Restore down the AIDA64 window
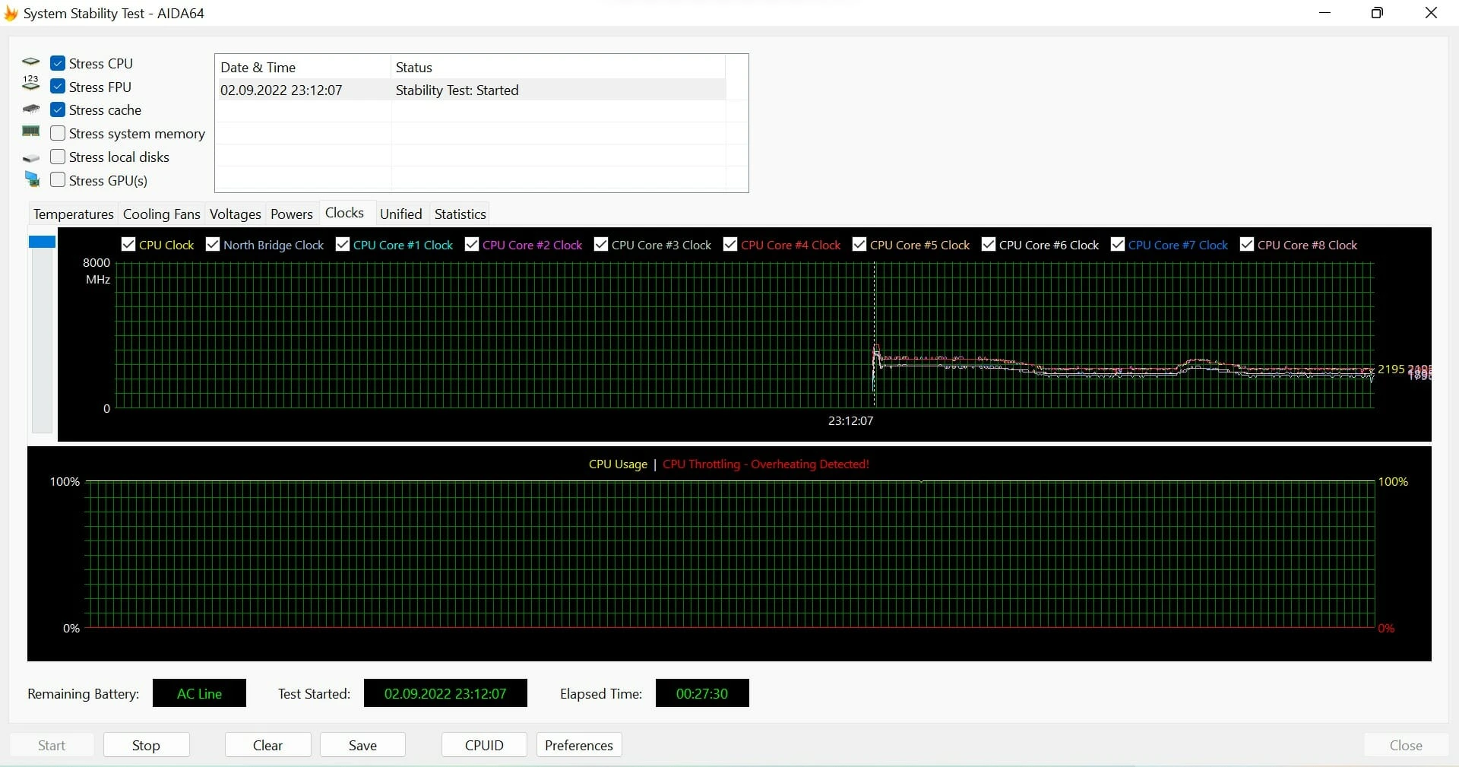 [x=1377, y=13]
